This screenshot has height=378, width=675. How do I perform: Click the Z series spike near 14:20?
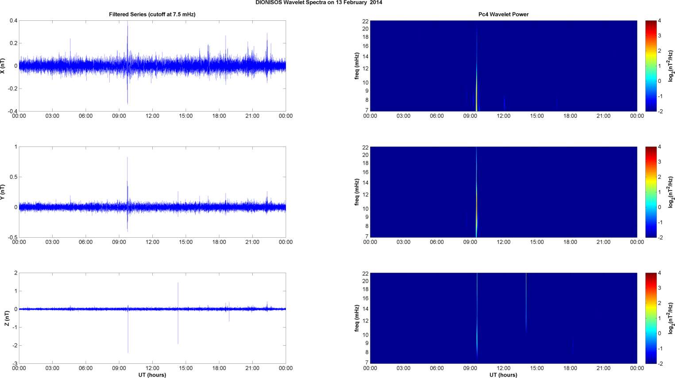pyautogui.click(x=178, y=313)
